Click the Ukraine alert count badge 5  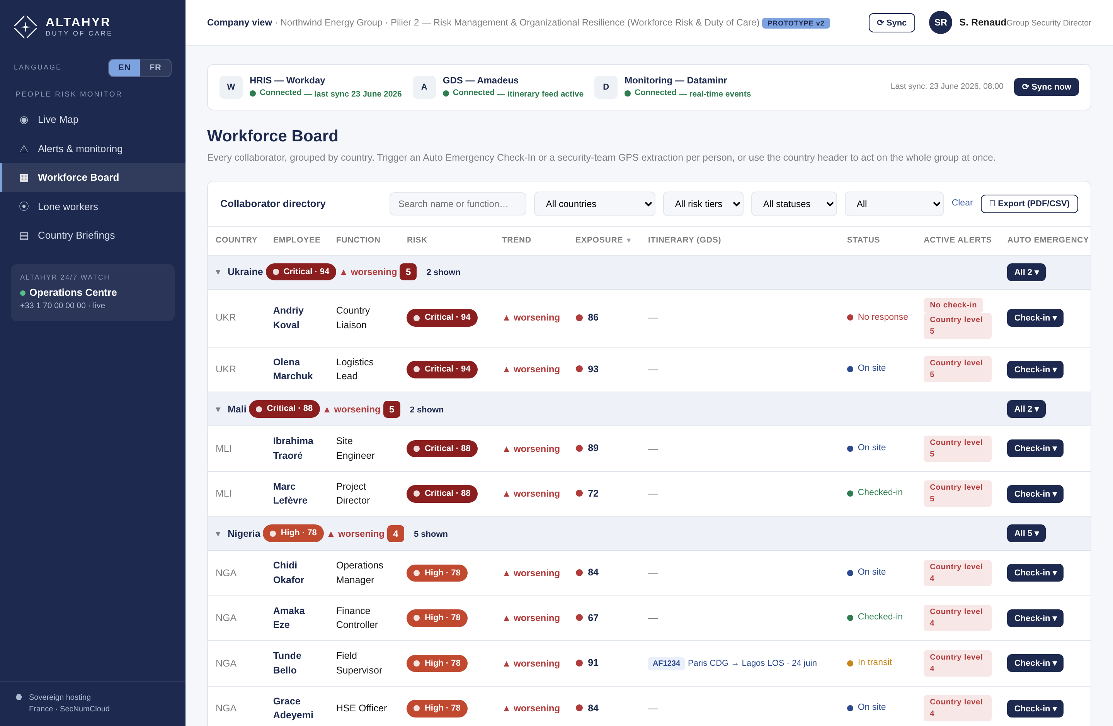click(408, 272)
